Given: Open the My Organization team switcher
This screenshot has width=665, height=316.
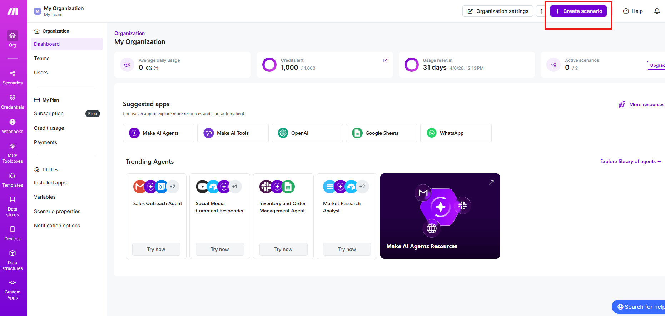Looking at the screenshot, I should 59,11.
